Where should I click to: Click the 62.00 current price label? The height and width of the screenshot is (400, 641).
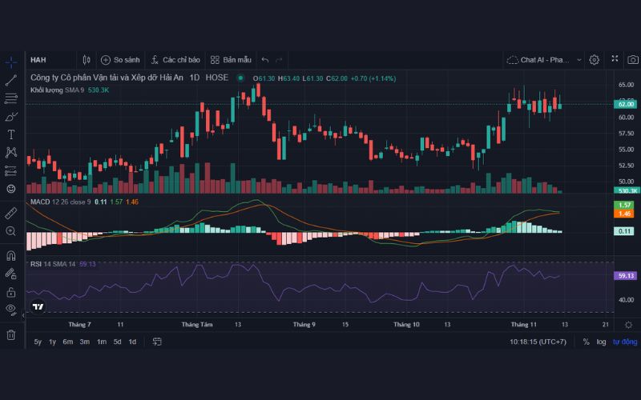click(625, 104)
